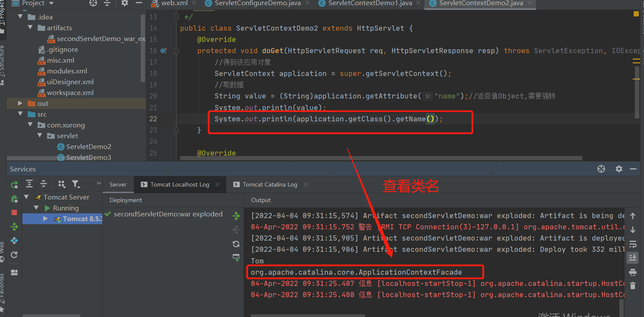Collapse the com.xurong package

30,125
